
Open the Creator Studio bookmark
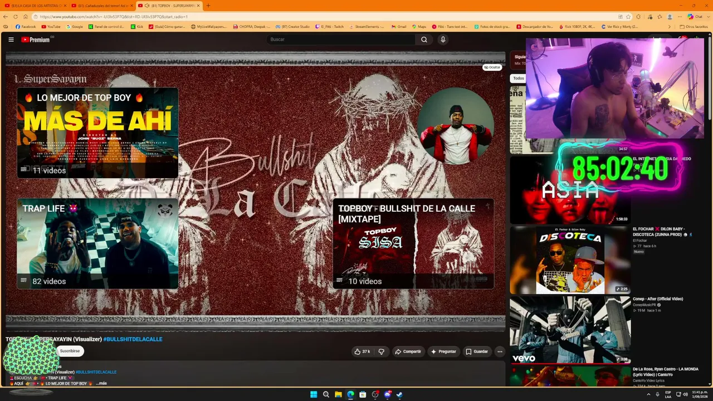[292, 27]
